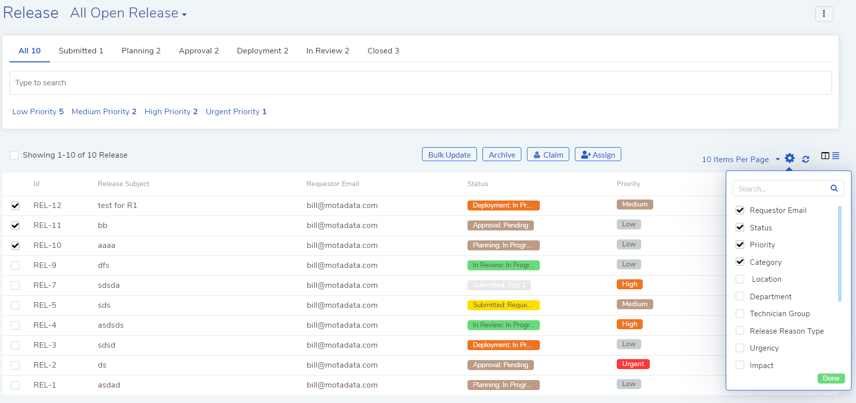
Task: Toggle the Technician Group column
Action: point(740,314)
